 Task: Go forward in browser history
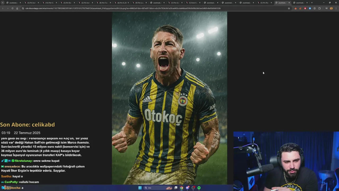pyautogui.click(x=7, y=8)
